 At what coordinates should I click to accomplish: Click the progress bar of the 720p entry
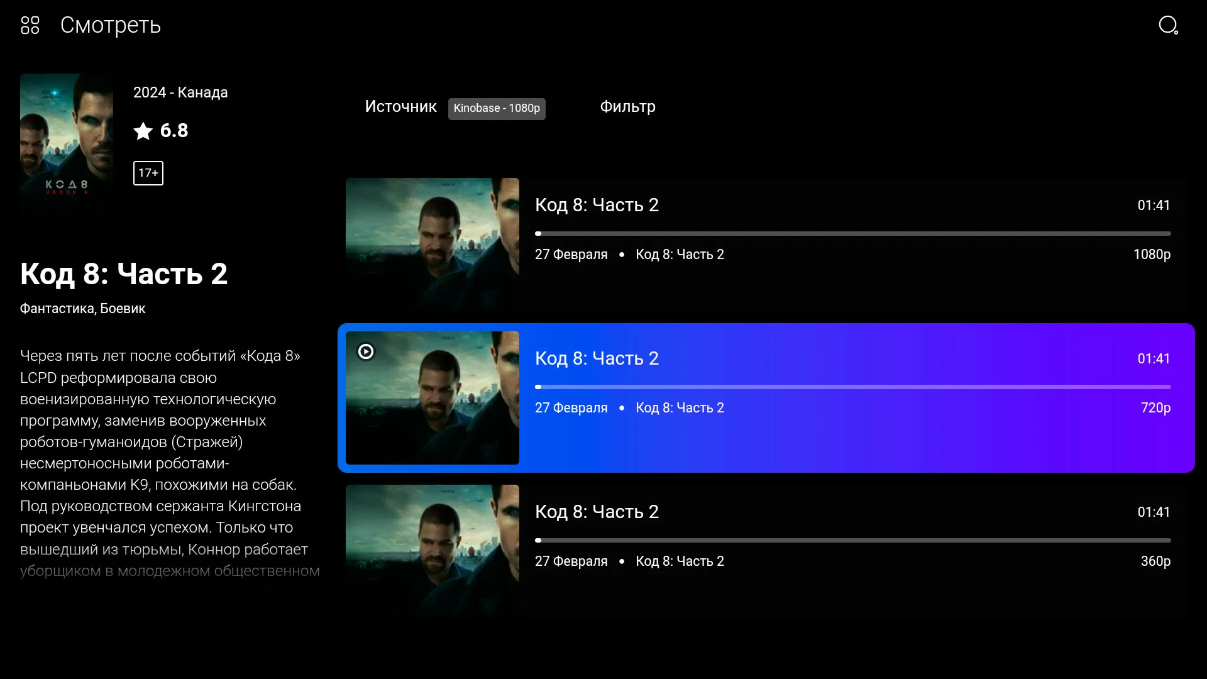852,387
